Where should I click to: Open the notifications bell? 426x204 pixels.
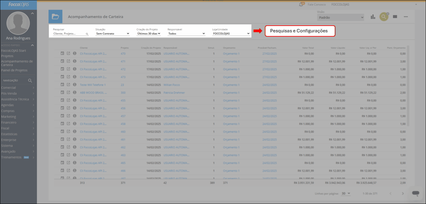pos(301,5)
